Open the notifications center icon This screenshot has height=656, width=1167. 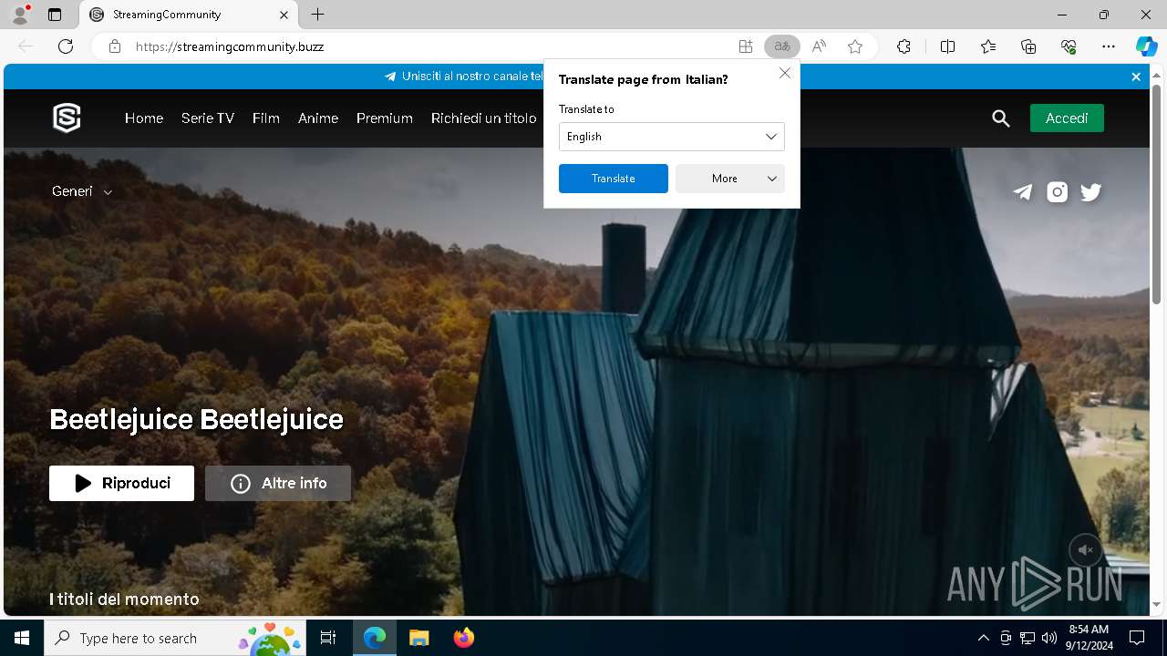[x=1137, y=638]
